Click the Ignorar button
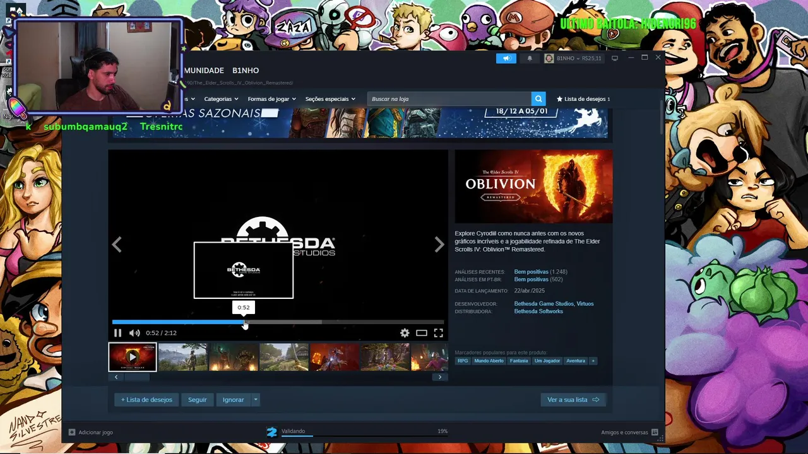Screen dimensions: 808x454 click(x=233, y=400)
